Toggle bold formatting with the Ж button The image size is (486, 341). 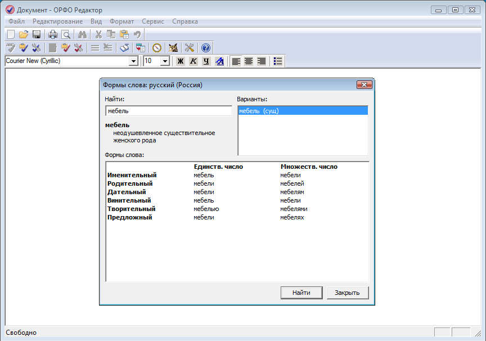(181, 61)
